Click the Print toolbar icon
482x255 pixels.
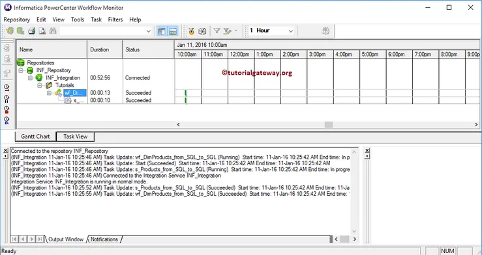pos(31,31)
